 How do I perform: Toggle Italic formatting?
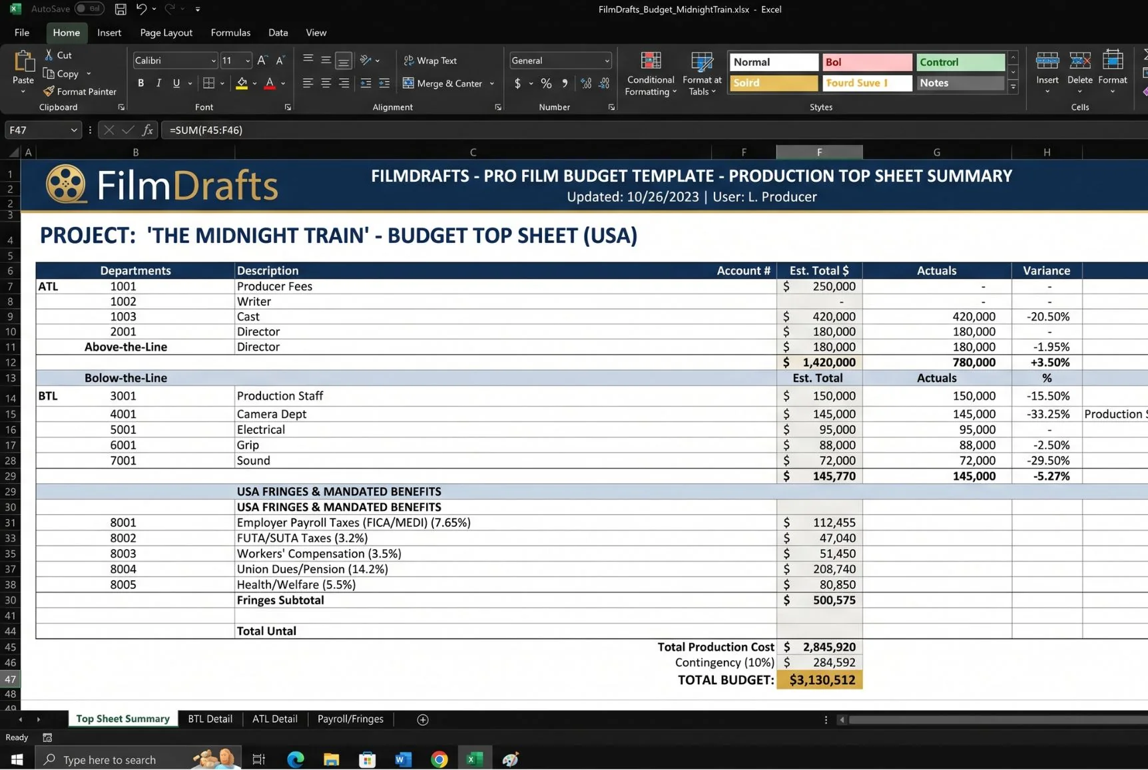point(158,83)
